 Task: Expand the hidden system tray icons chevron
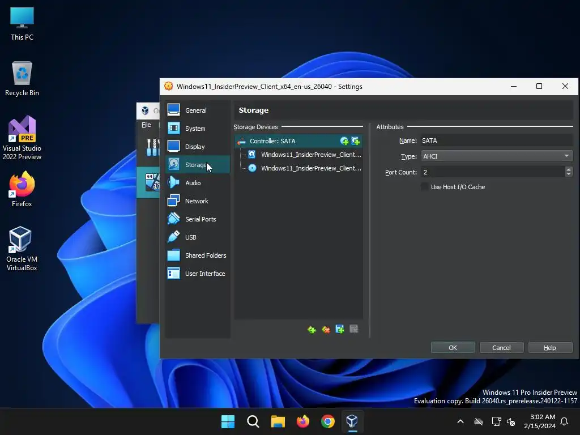pos(460,421)
